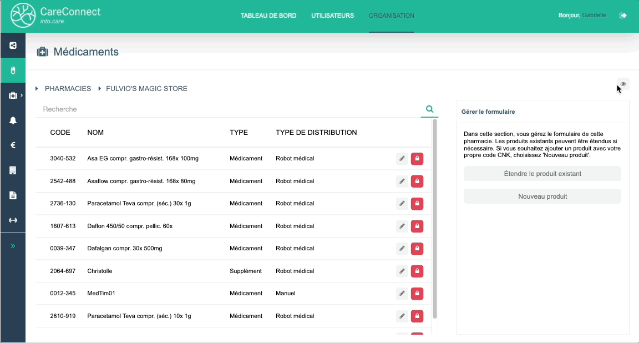Lock Paracetamol Teva 10x 1g row
The height and width of the screenshot is (343, 639).
coord(417,316)
